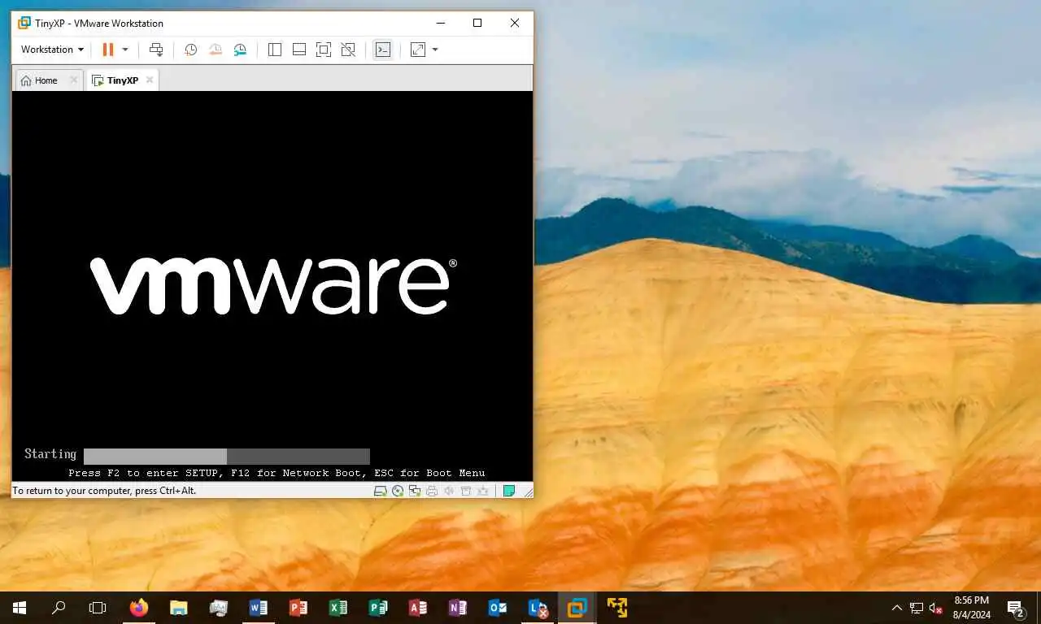Send Ctrl+Alt+Del to the virtual machine
This screenshot has width=1041, height=624.
156,50
